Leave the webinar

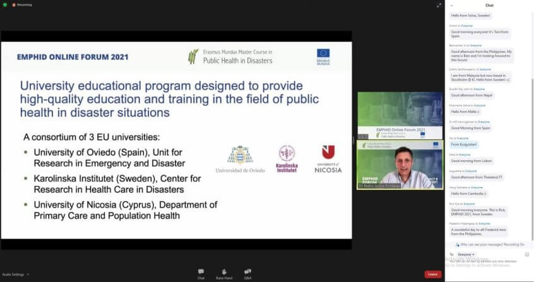(x=432, y=274)
